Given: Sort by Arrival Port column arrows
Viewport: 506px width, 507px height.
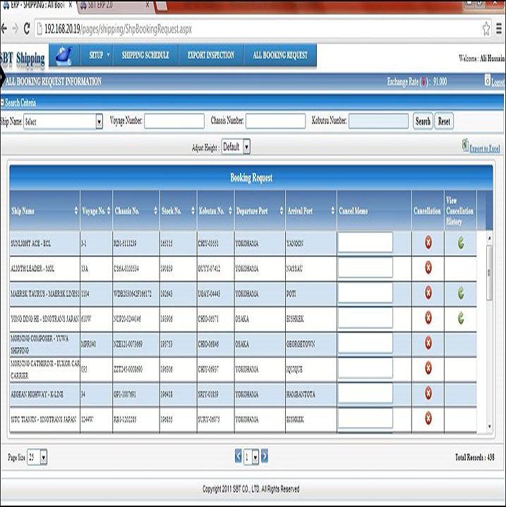Looking at the screenshot, I should point(333,211).
